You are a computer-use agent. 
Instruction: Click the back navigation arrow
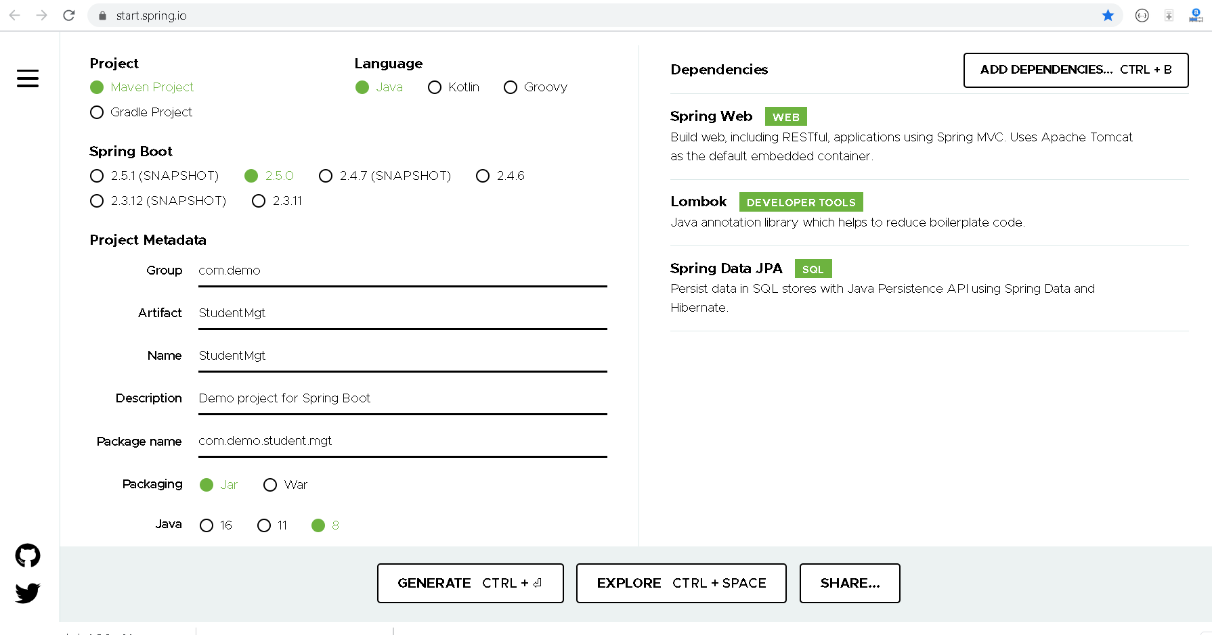[14, 15]
